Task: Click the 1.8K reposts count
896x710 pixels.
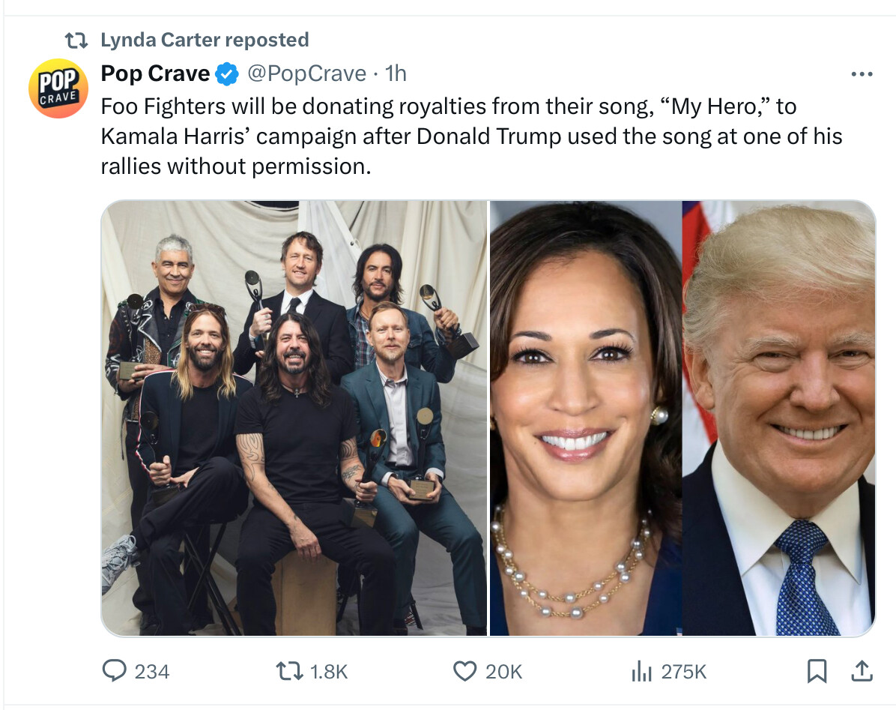Action: click(329, 672)
